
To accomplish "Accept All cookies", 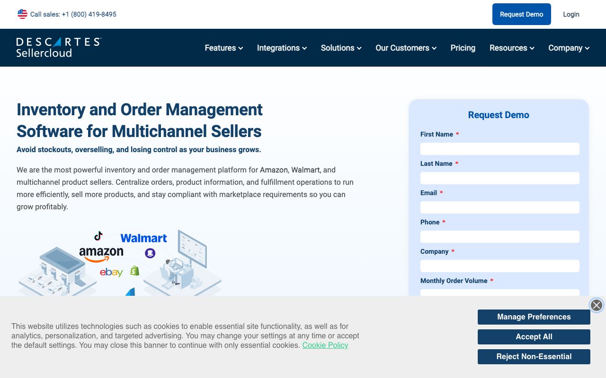I will pos(534,337).
